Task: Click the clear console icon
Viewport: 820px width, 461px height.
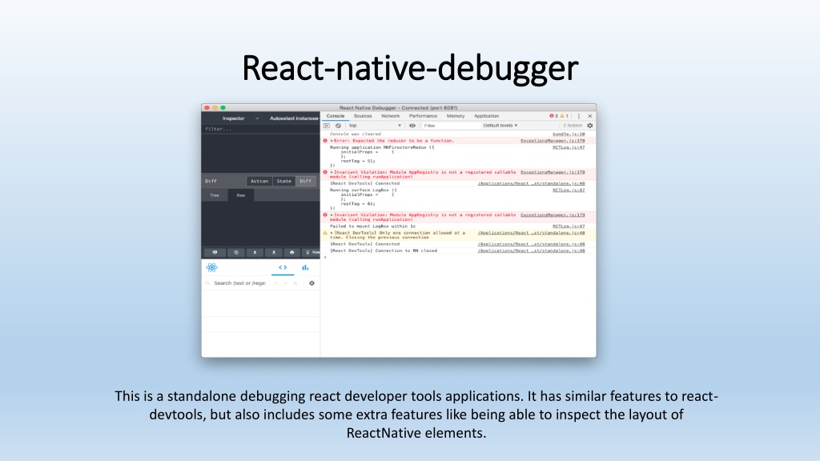Action: (x=339, y=126)
